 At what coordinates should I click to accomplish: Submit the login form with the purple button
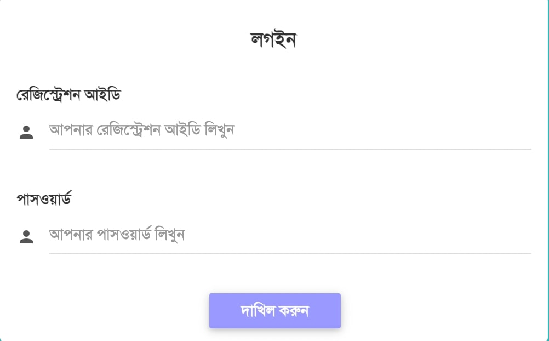tap(275, 311)
